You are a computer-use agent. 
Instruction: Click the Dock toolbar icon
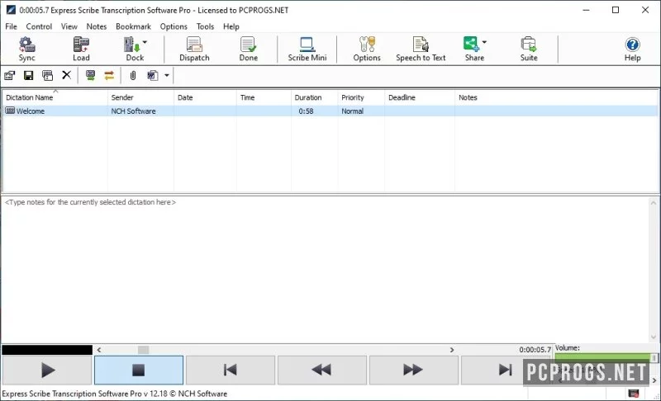(132, 45)
